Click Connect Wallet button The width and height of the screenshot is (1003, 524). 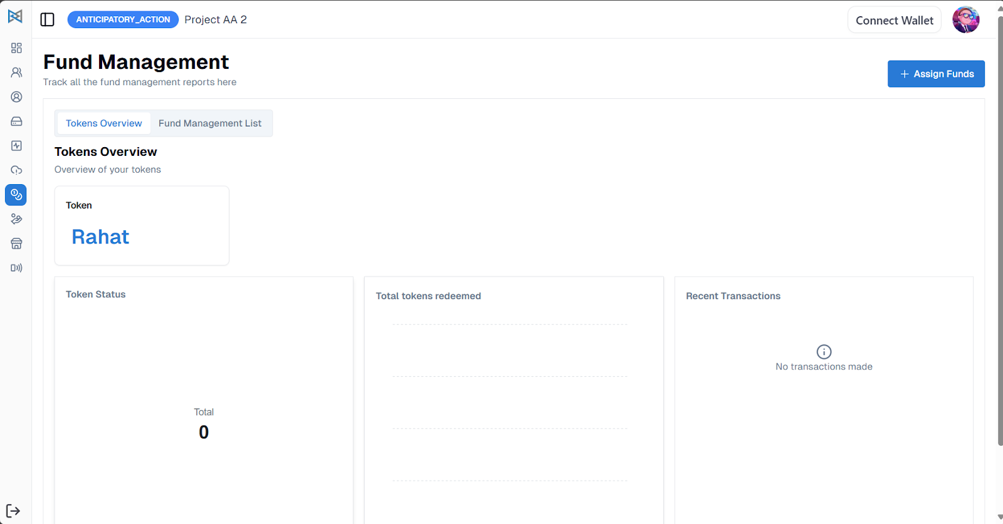coord(895,20)
